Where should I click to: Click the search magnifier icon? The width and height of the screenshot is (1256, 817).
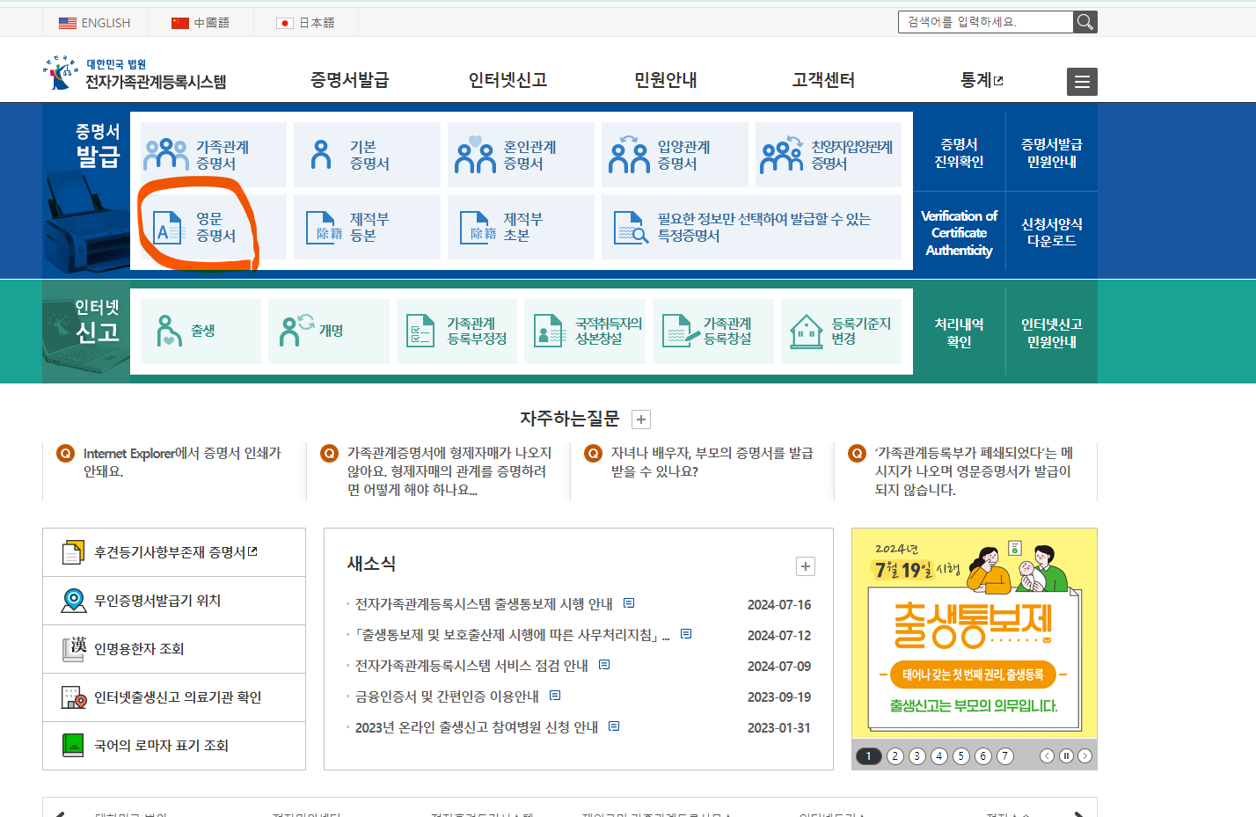1084,22
